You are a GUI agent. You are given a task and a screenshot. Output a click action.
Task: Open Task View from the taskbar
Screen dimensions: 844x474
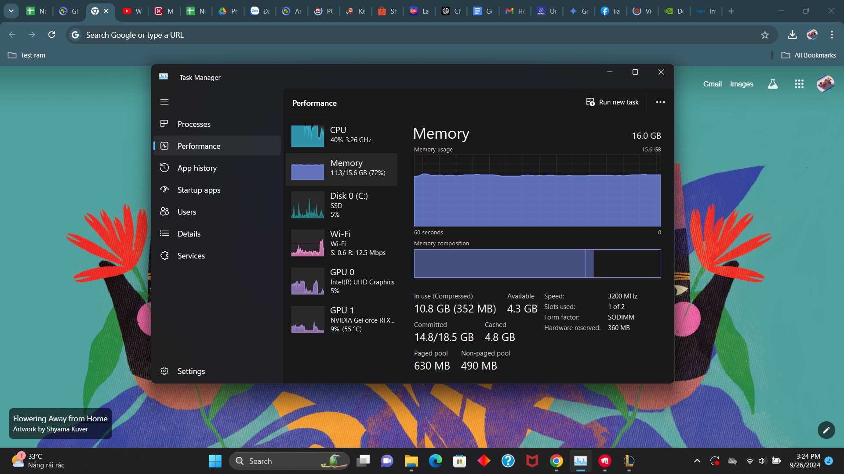point(363,461)
